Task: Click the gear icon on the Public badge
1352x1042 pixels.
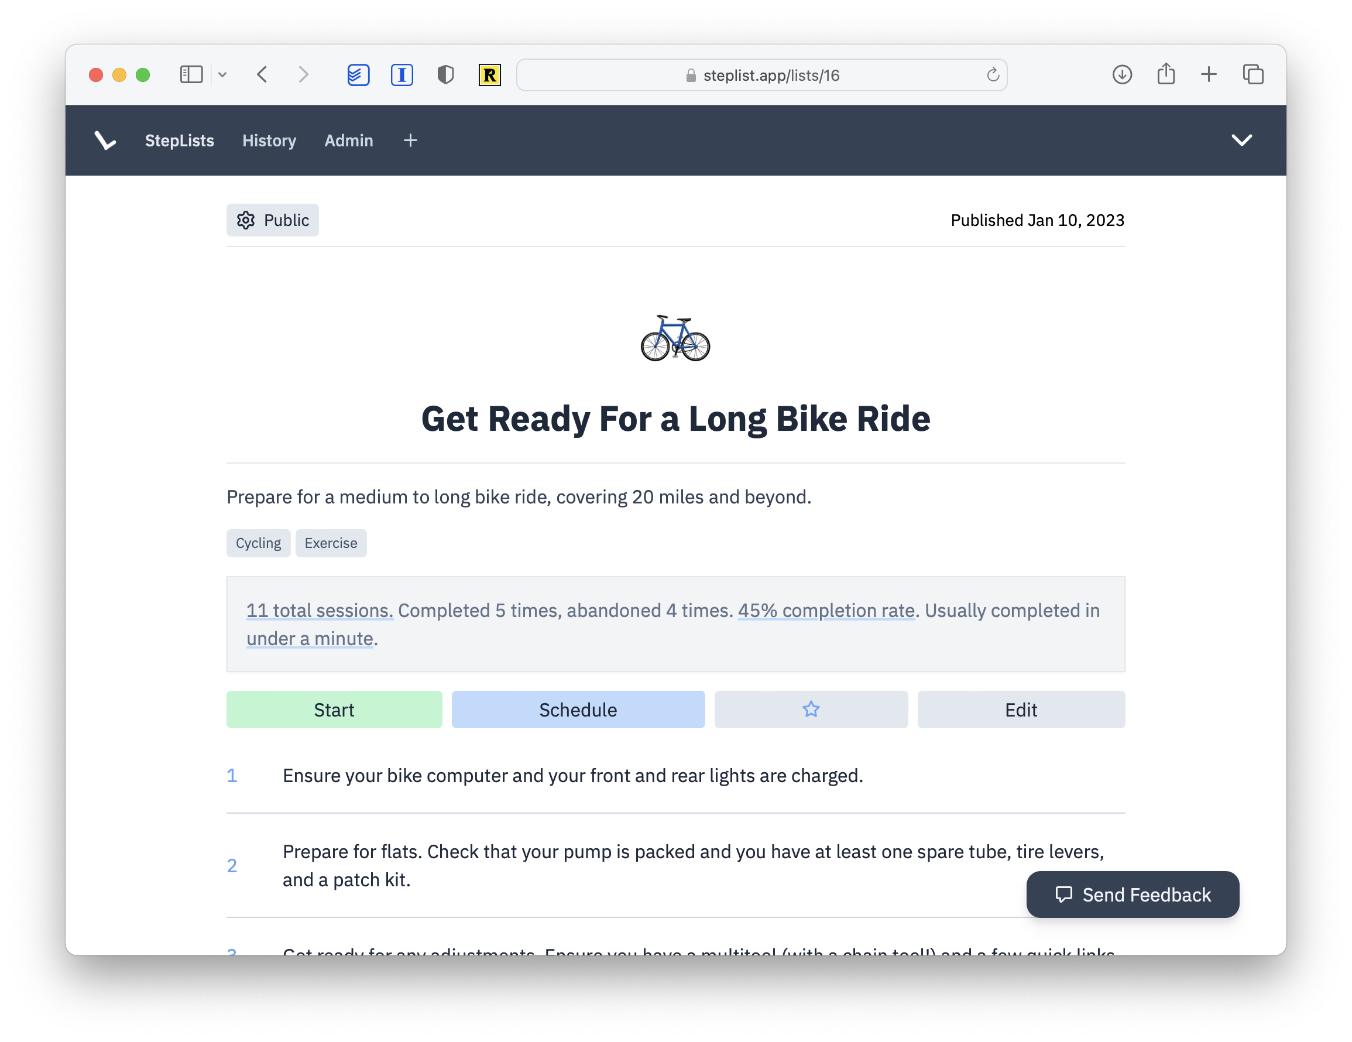Action: (x=246, y=220)
